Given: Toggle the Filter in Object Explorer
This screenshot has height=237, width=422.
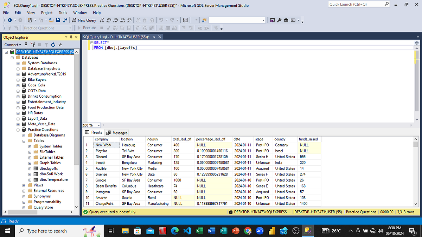Looking at the screenshot, I should coord(46,45).
